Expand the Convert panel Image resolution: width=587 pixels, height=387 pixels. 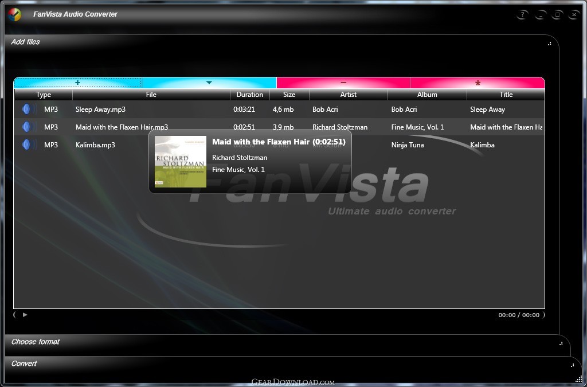coord(24,363)
